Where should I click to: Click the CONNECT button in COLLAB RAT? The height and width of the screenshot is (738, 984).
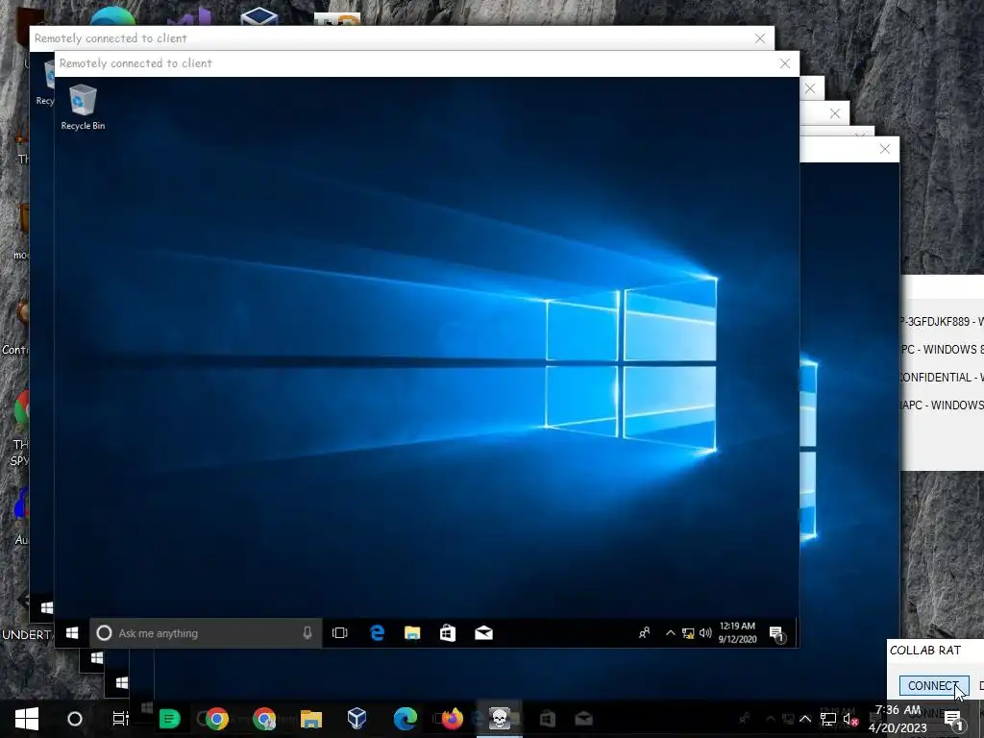click(x=934, y=685)
